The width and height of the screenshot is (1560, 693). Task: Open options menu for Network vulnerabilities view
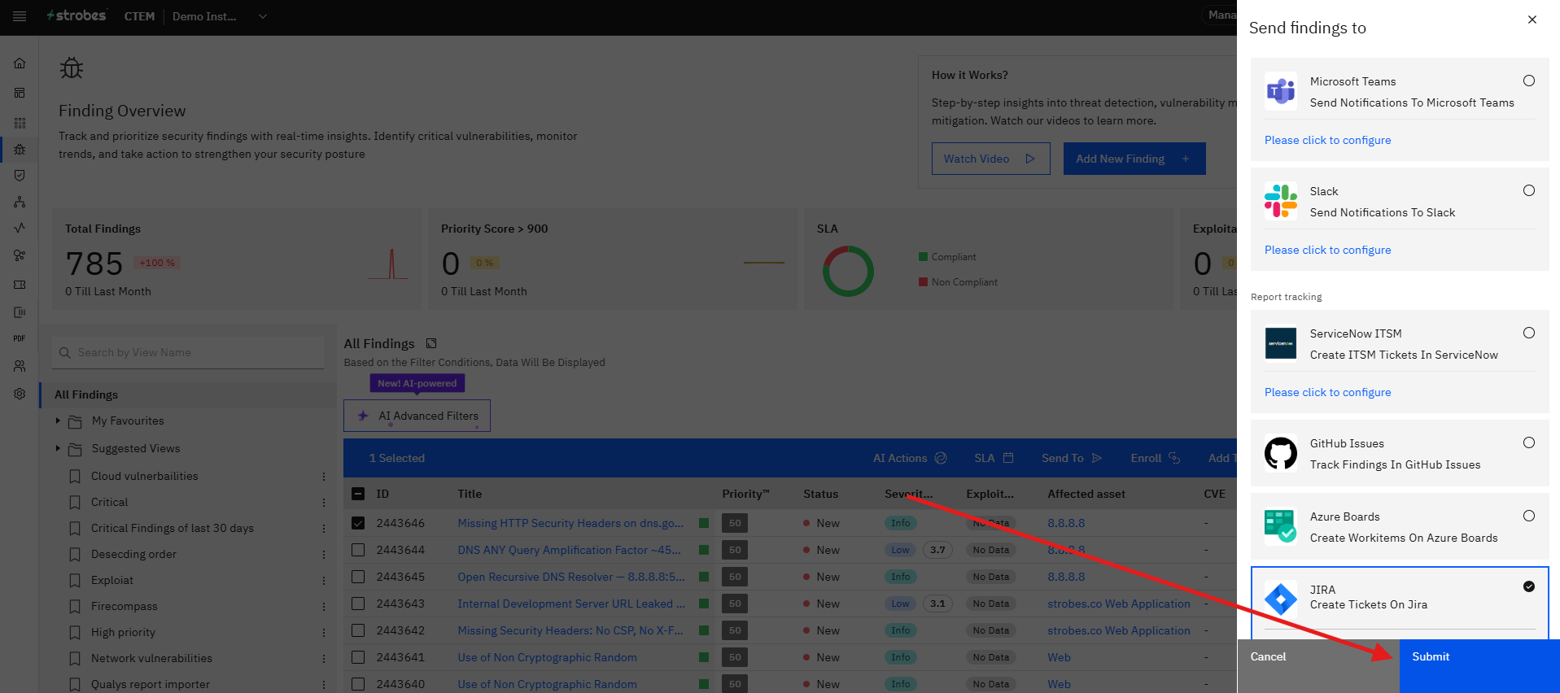pyautogui.click(x=324, y=659)
